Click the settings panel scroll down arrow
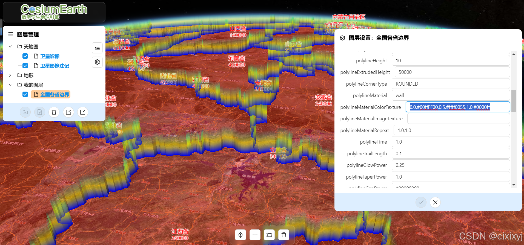Viewport: 524px width, 245px height. coord(514,185)
